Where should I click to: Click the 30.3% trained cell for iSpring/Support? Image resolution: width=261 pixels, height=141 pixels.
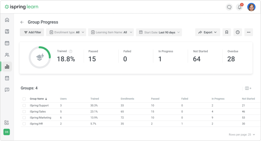click(x=94, y=105)
